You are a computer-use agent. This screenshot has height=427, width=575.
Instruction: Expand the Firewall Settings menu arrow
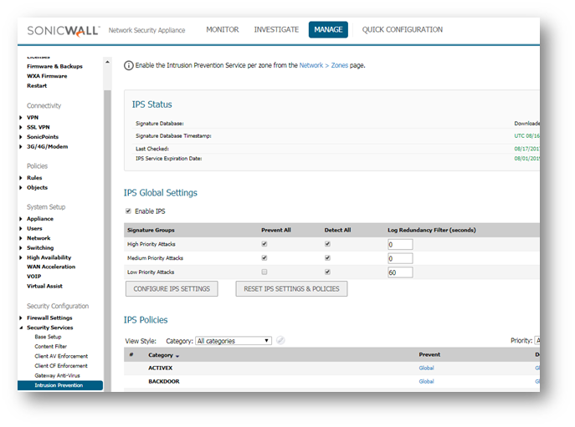coord(21,318)
